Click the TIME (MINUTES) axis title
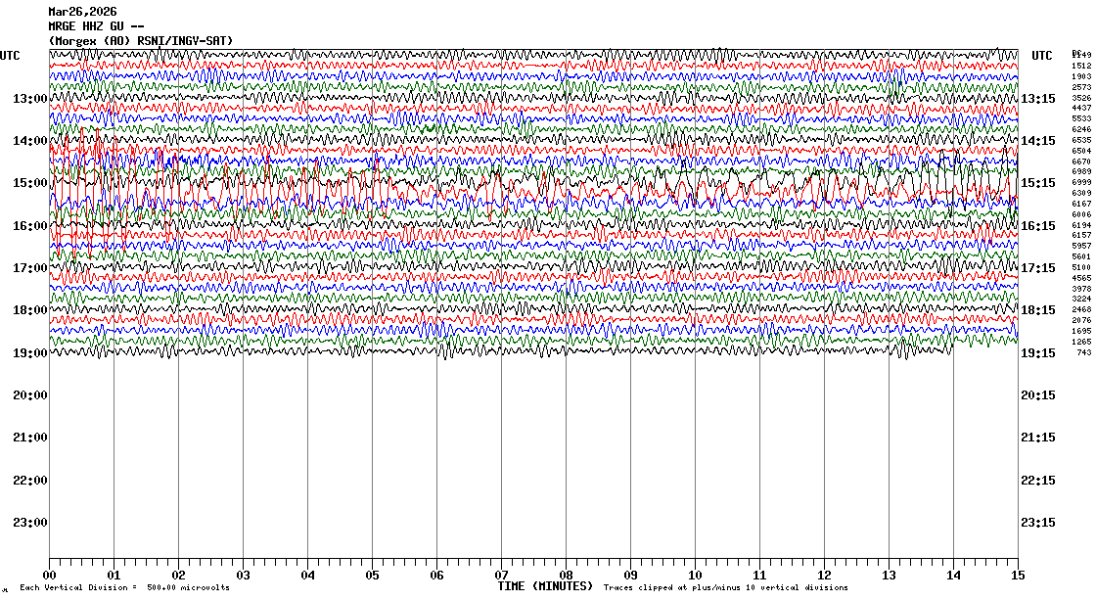Screen dimensions: 1096x601 545,586
